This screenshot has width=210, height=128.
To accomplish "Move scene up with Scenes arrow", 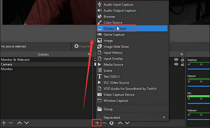I will (x=20, y=123).
